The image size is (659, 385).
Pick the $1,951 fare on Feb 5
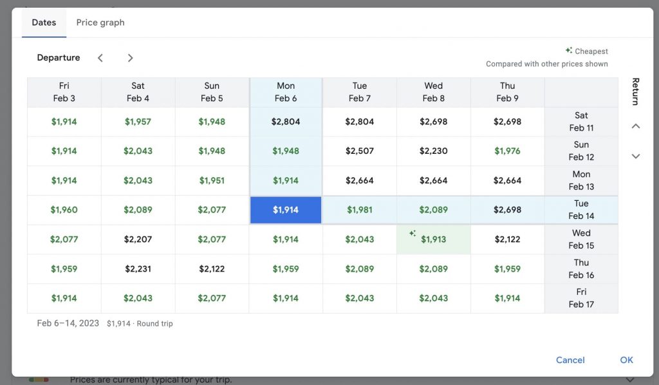click(x=212, y=181)
